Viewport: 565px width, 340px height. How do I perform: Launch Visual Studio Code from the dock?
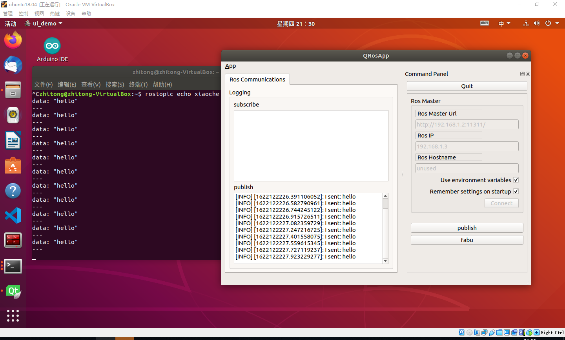(x=13, y=215)
